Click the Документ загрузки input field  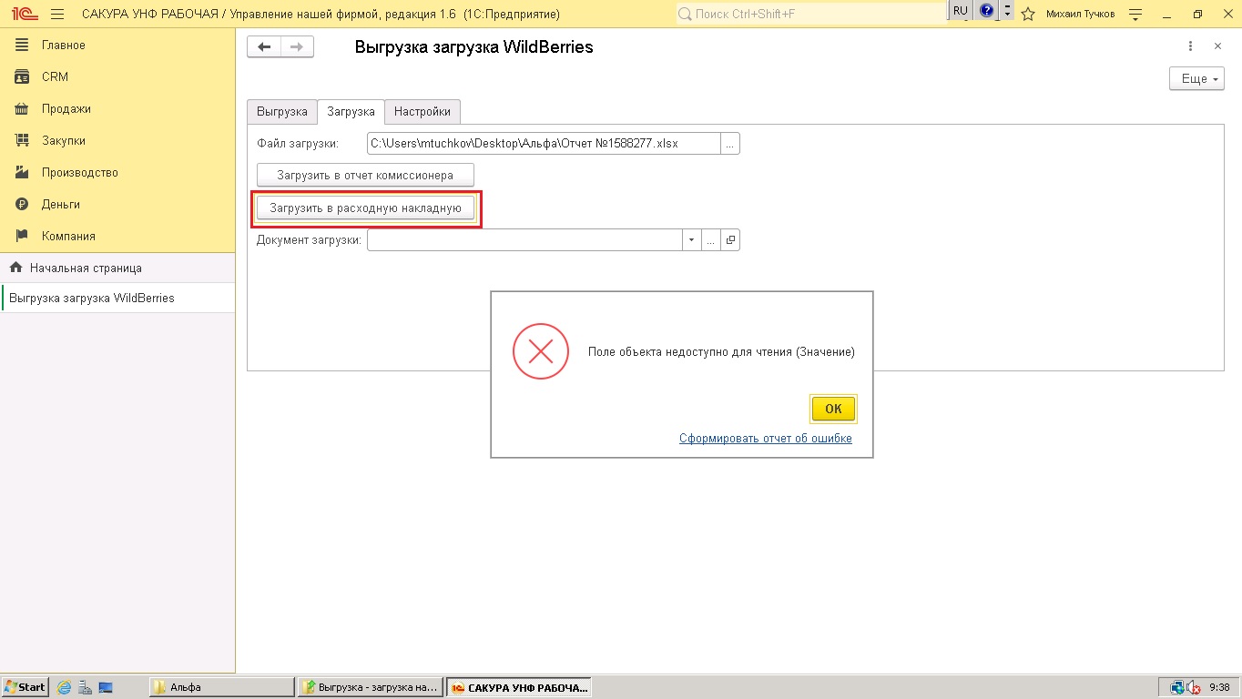point(524,240)
